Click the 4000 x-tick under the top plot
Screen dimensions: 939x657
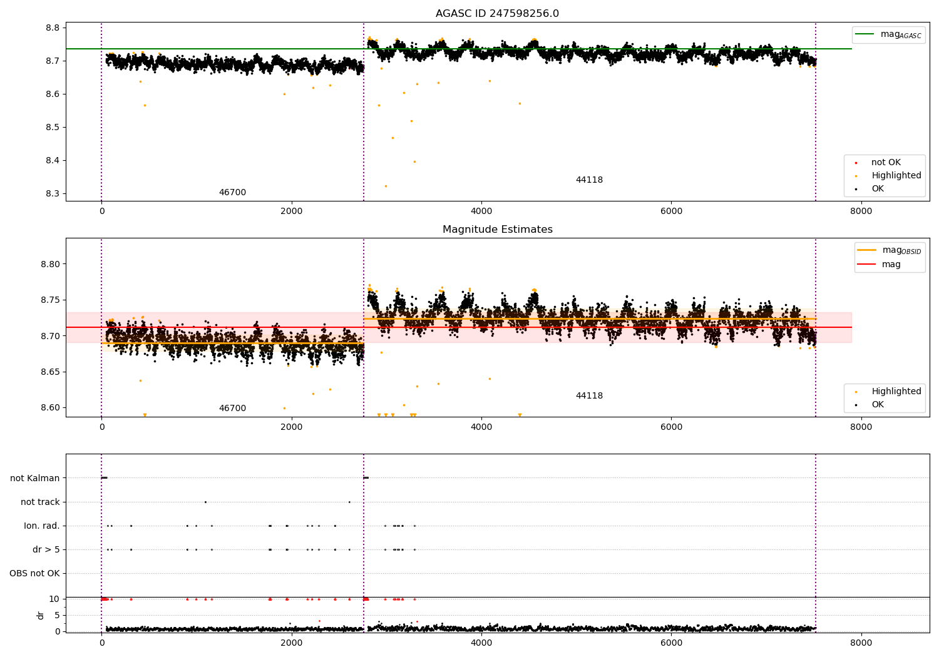coord(481,211)
